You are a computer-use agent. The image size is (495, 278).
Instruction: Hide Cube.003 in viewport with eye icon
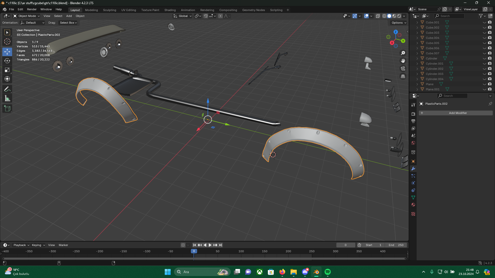click(x=484, y=33)
